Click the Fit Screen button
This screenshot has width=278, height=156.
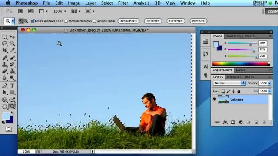click(x=153, y=21)
